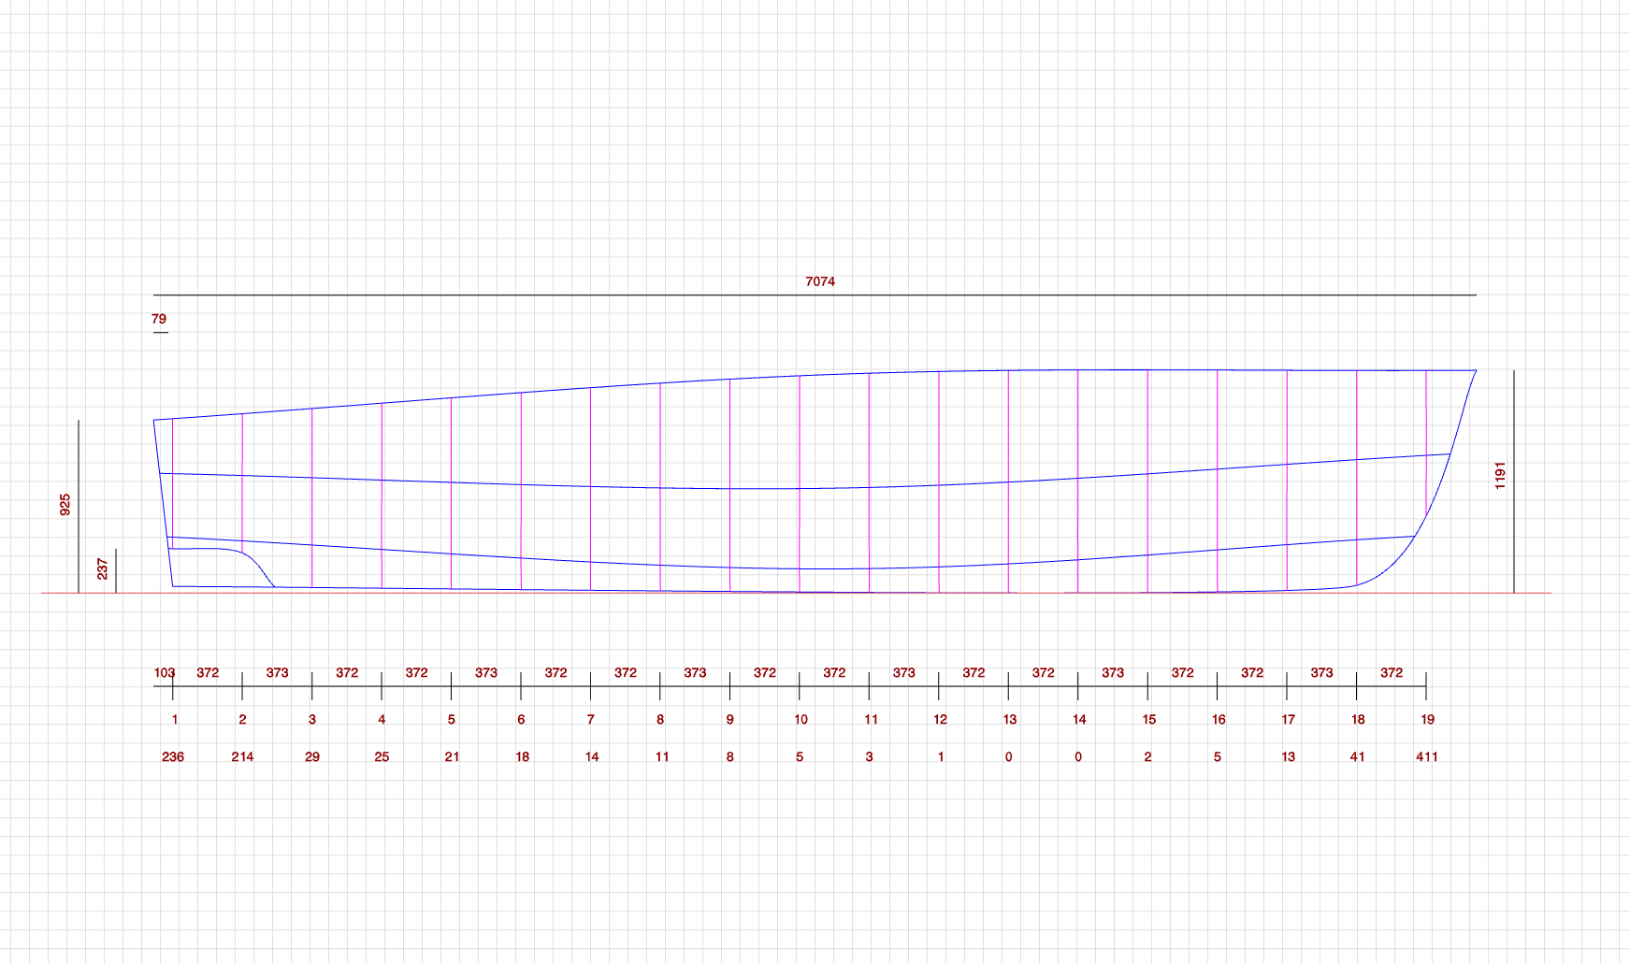Select the curved skeg outline near the stern
Viewport: 1630px width, 963px height.
tap(252, 561)
